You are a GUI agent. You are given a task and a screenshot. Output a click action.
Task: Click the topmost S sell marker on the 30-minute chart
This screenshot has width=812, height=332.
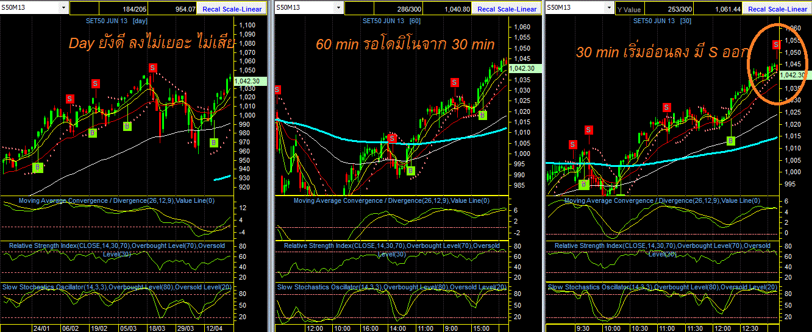[x=776, y=44]
